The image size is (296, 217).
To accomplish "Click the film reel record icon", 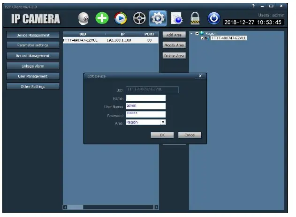I will coord(139,18).
